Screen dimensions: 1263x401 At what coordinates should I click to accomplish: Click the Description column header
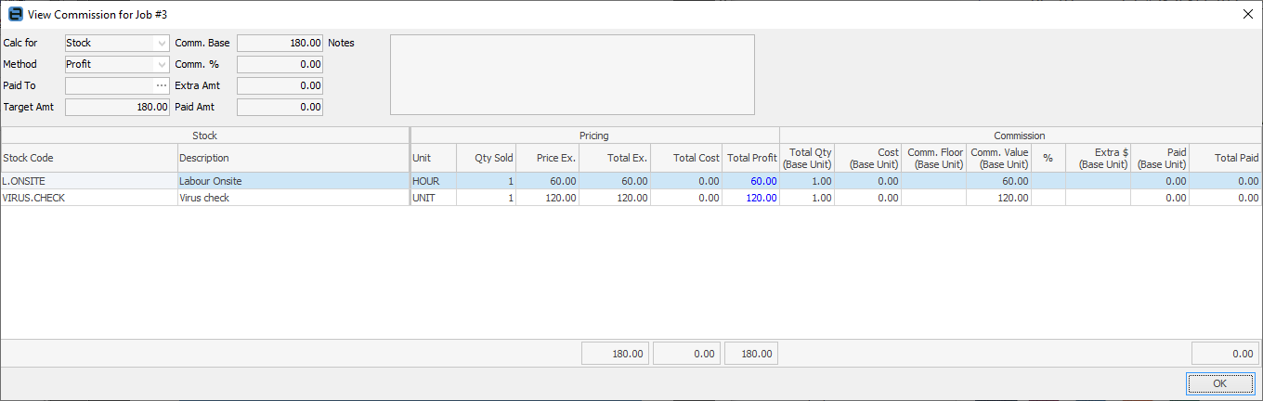tap(293, 158)
